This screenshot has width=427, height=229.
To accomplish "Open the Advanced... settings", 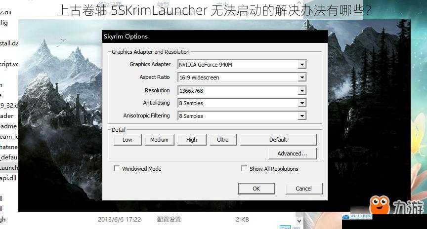I will point(292,153).
